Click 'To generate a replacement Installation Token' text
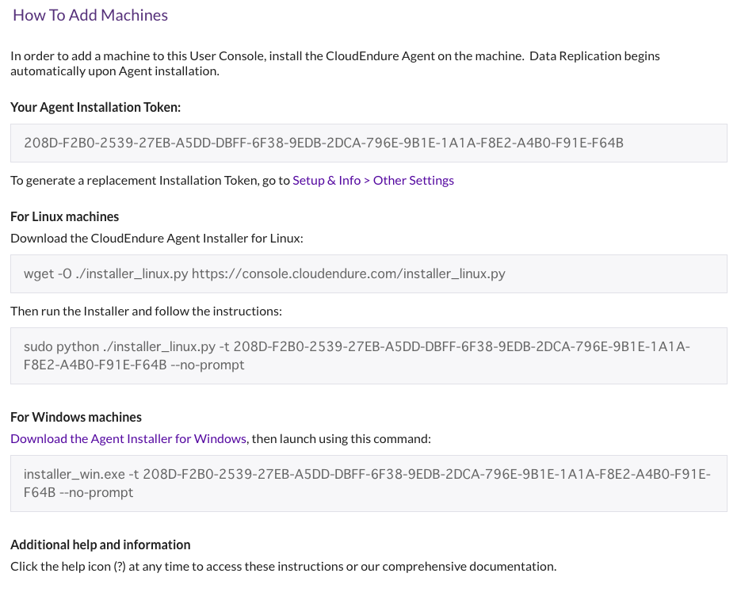 (x=150, y=181)
